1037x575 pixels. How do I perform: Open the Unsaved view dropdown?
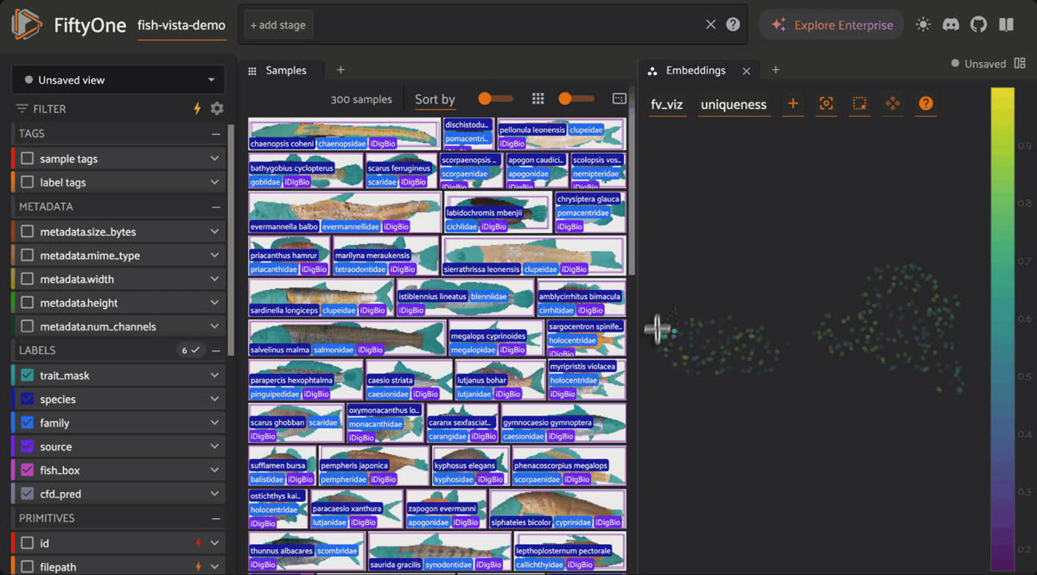tap(118, 79)
